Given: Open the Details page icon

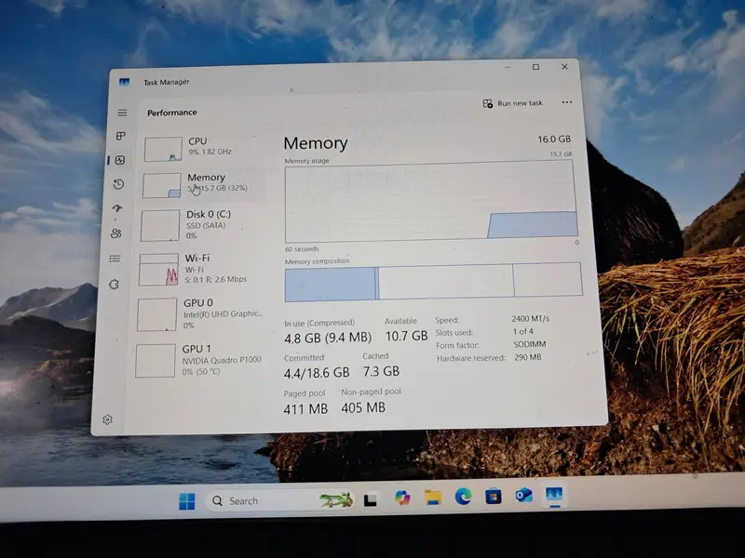Looking at the screenshot, I should [115, 259].
